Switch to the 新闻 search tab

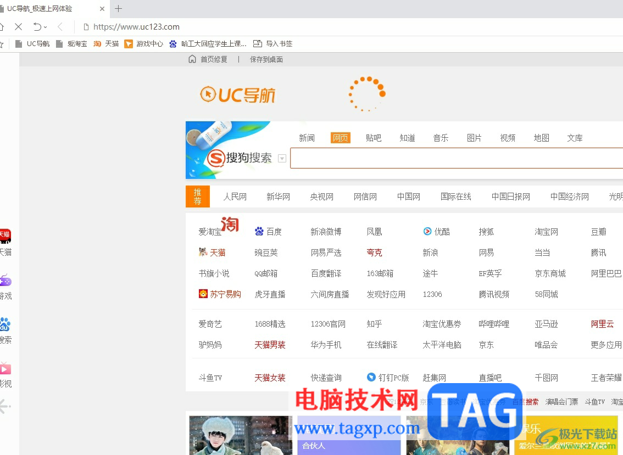tap(307, 138)
